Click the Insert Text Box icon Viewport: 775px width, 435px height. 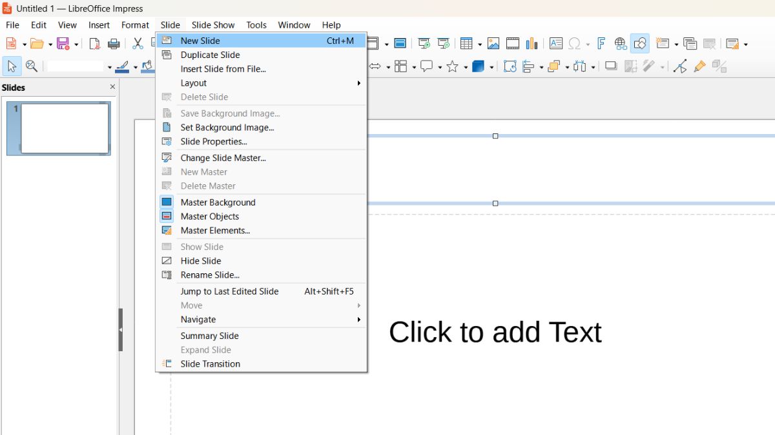(556, 44)
